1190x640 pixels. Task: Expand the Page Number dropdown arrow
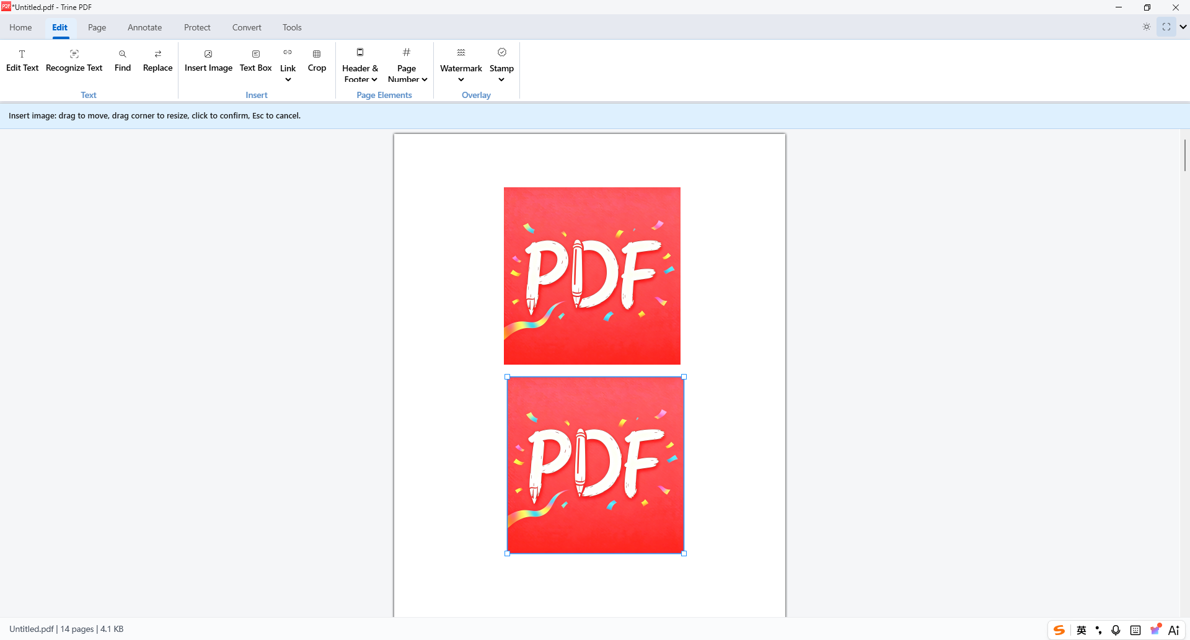coord(425,79)
